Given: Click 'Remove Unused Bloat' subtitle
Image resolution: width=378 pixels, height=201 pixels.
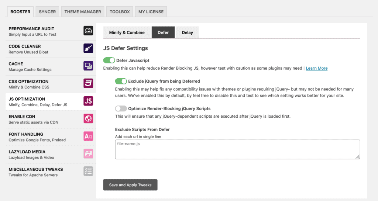Looking at the screenshot, I should pos(28,52).
